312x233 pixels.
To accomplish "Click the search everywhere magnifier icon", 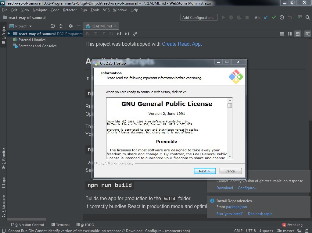I will click(308, 17).
